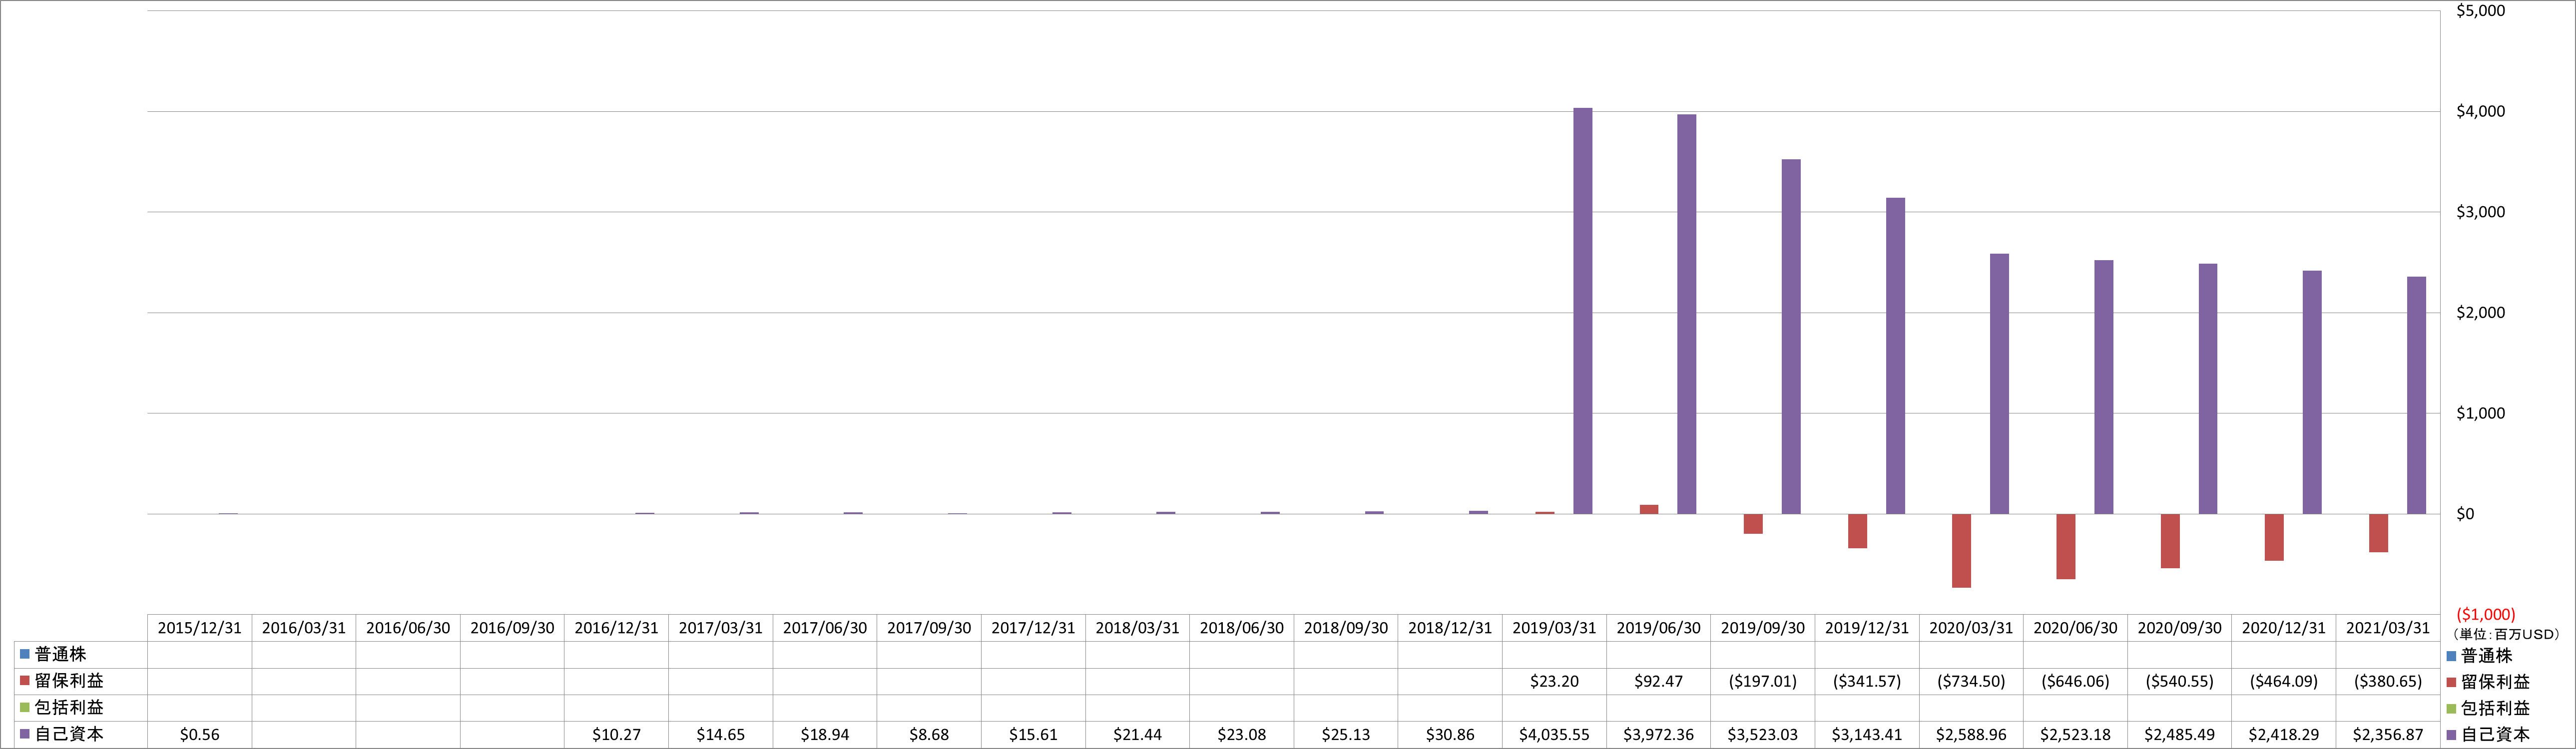Click the red negative bar for 2020/03/31
The image size is (2576, 749).
click(x=1961, y=551)
